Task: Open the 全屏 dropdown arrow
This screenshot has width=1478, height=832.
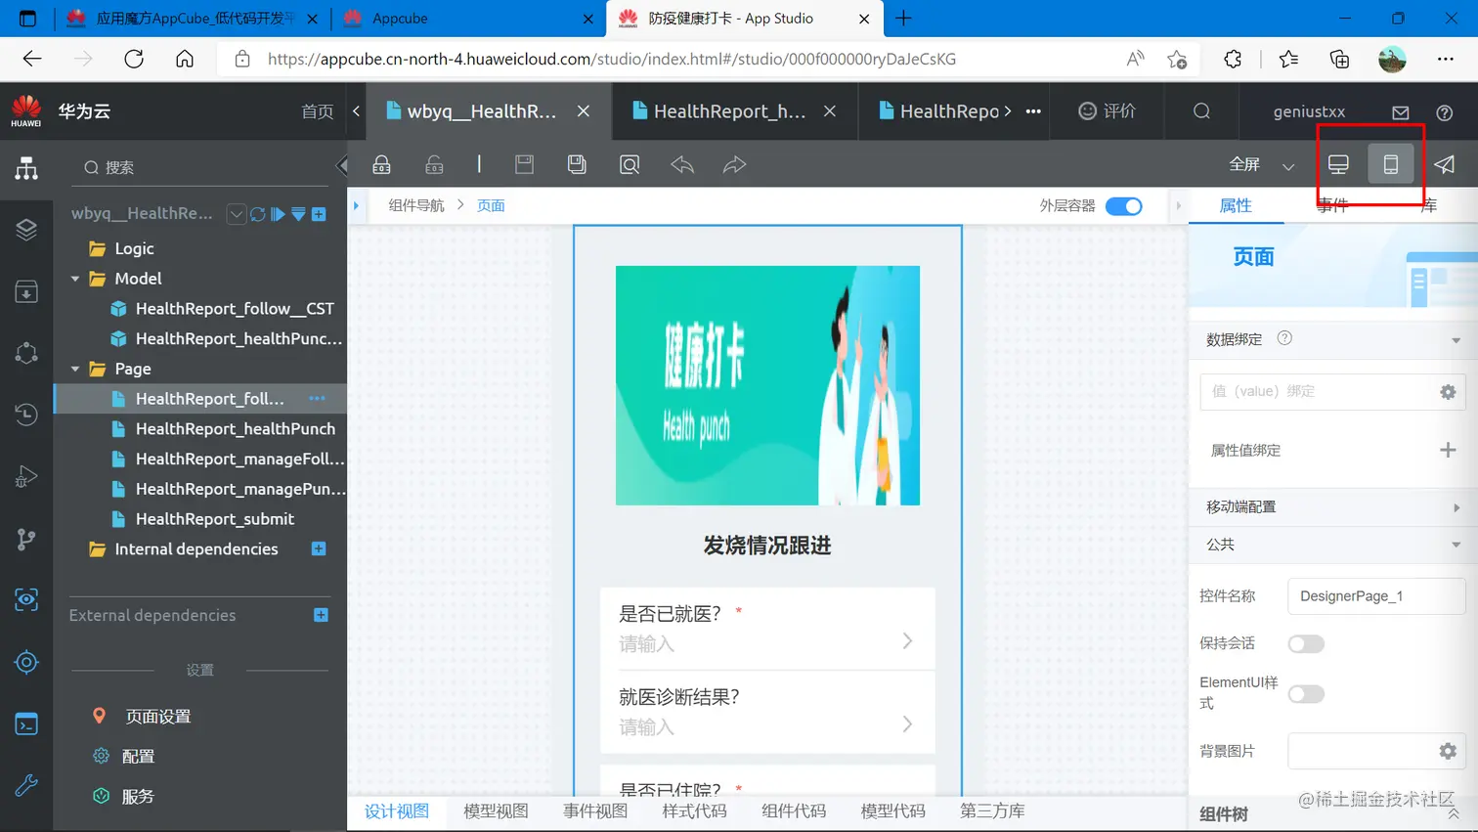Action: pyautogui.click(x=1288, y=166)
